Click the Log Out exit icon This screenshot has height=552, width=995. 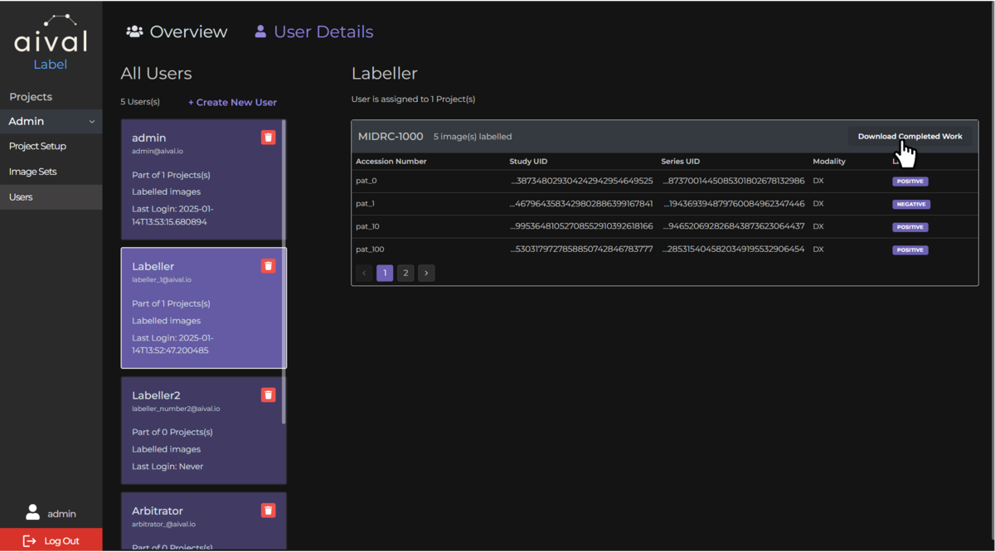point(29,540)
